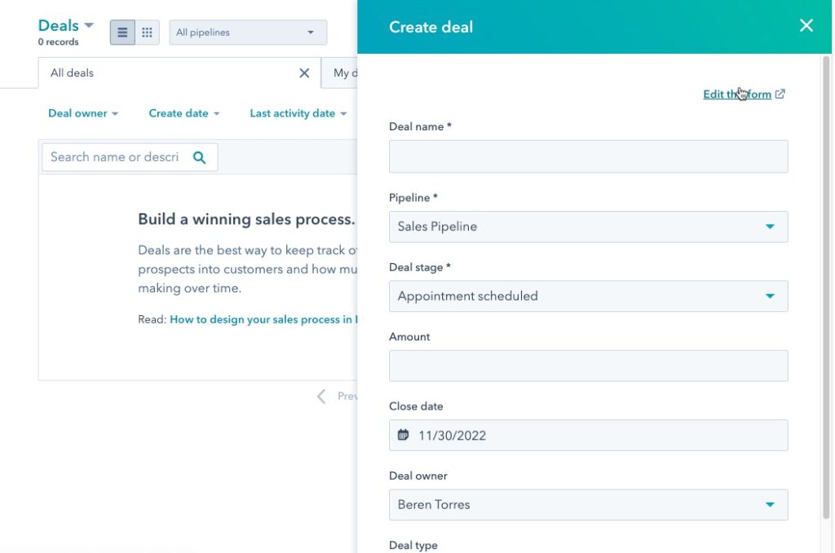This screenshot has height=553, width=835.
Task: Open the All pipelines dropdown
Action: (x=247, y=32)
